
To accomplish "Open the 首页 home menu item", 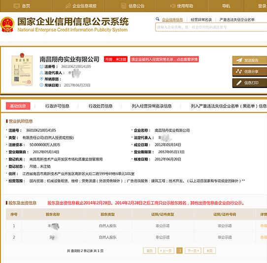I will pyautogui.click(x=26, y=6).
